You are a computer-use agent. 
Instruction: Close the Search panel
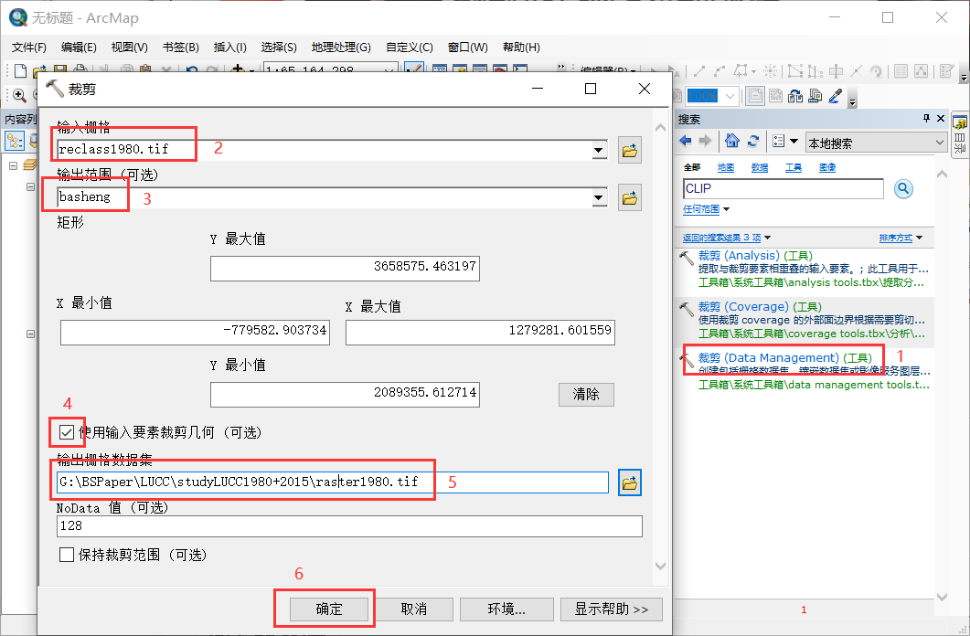click(941, 118)
